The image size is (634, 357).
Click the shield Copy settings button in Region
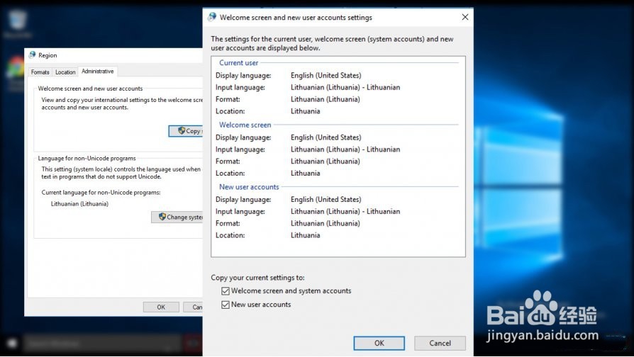click(x=186, y=131)
